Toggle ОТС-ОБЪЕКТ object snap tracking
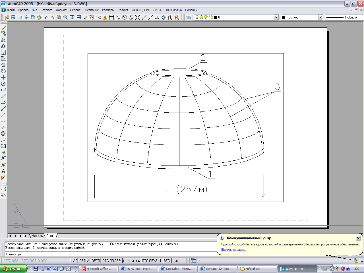Screen dimensions: 364x273 pos(152,260)
